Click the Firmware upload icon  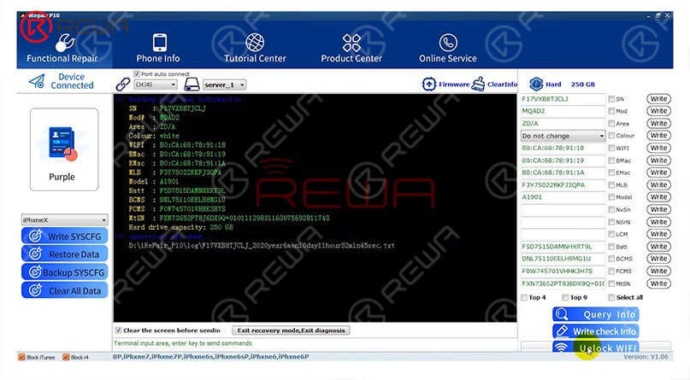point(429,84)
